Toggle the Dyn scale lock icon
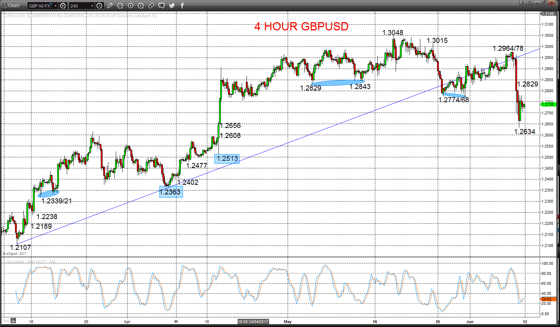 pos(13,321)
